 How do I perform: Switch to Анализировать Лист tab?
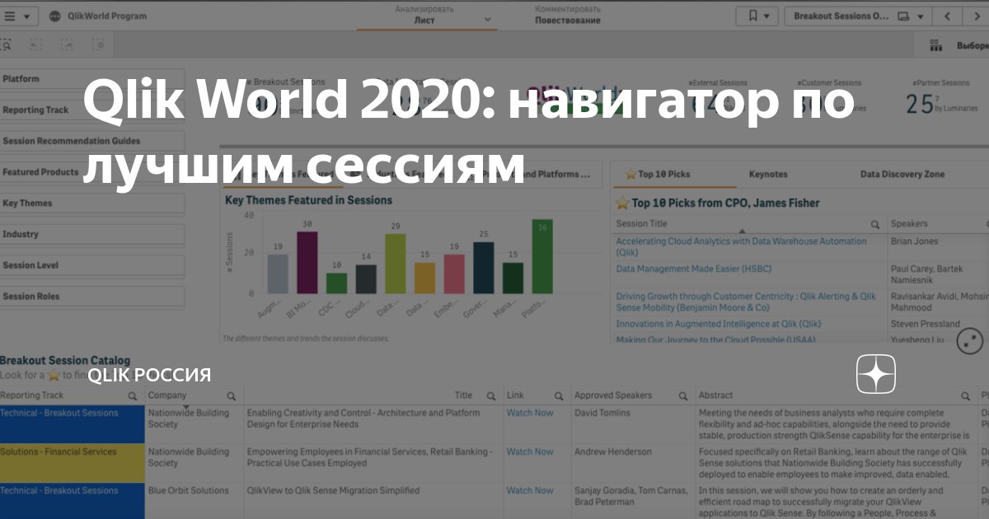(x=424, y=15)
